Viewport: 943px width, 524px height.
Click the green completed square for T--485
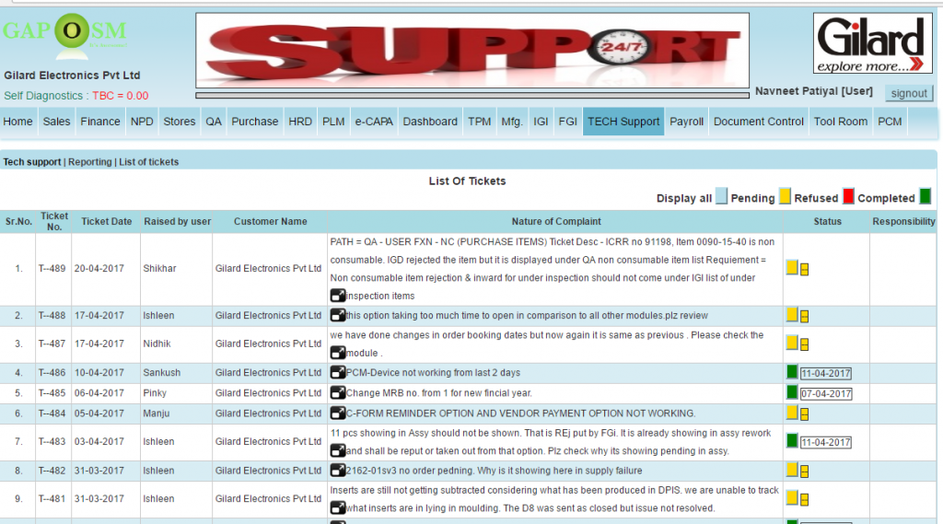click(x=792, y=392)
